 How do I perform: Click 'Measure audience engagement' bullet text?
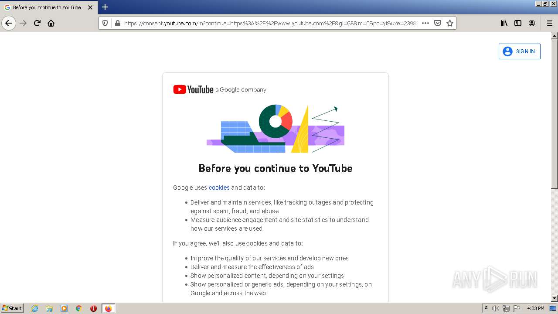[279, 224]
